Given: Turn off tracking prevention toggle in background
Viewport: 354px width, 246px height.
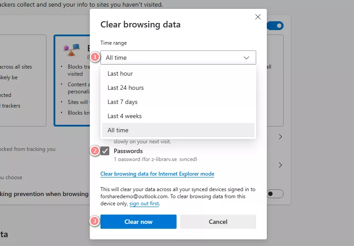Looking at the screenshot, I should pyautogui.click(x=275, y=26).
